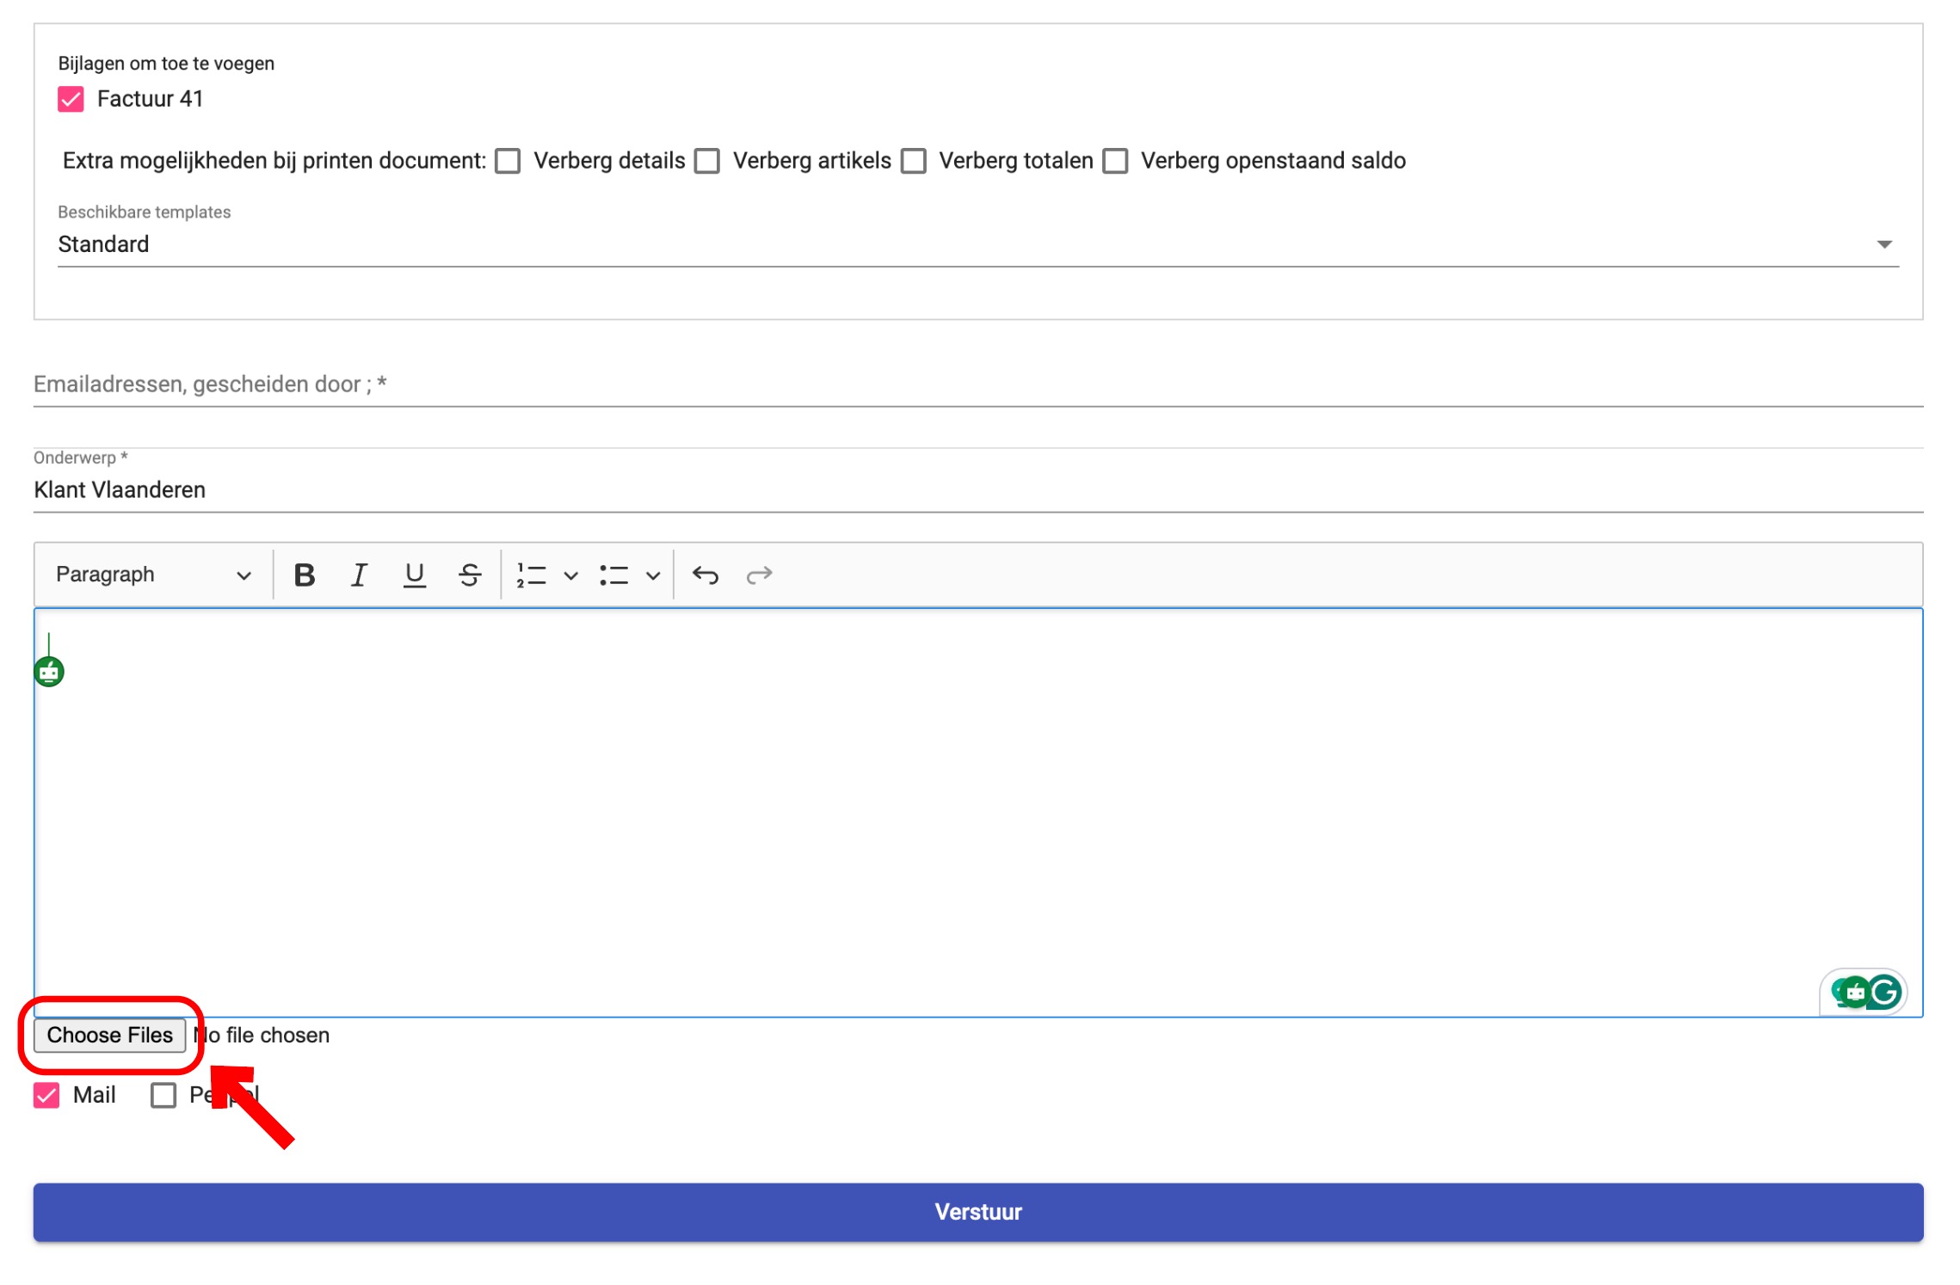Tick Verberg openstaand saldo checkbox
The image size is (1960, 1285).
pyautogui.click(x=1115, y=161)
